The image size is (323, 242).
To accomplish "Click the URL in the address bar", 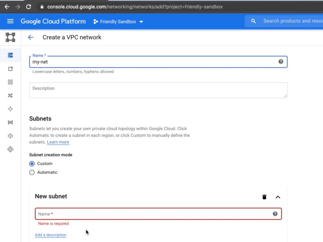I will [135, 7].
